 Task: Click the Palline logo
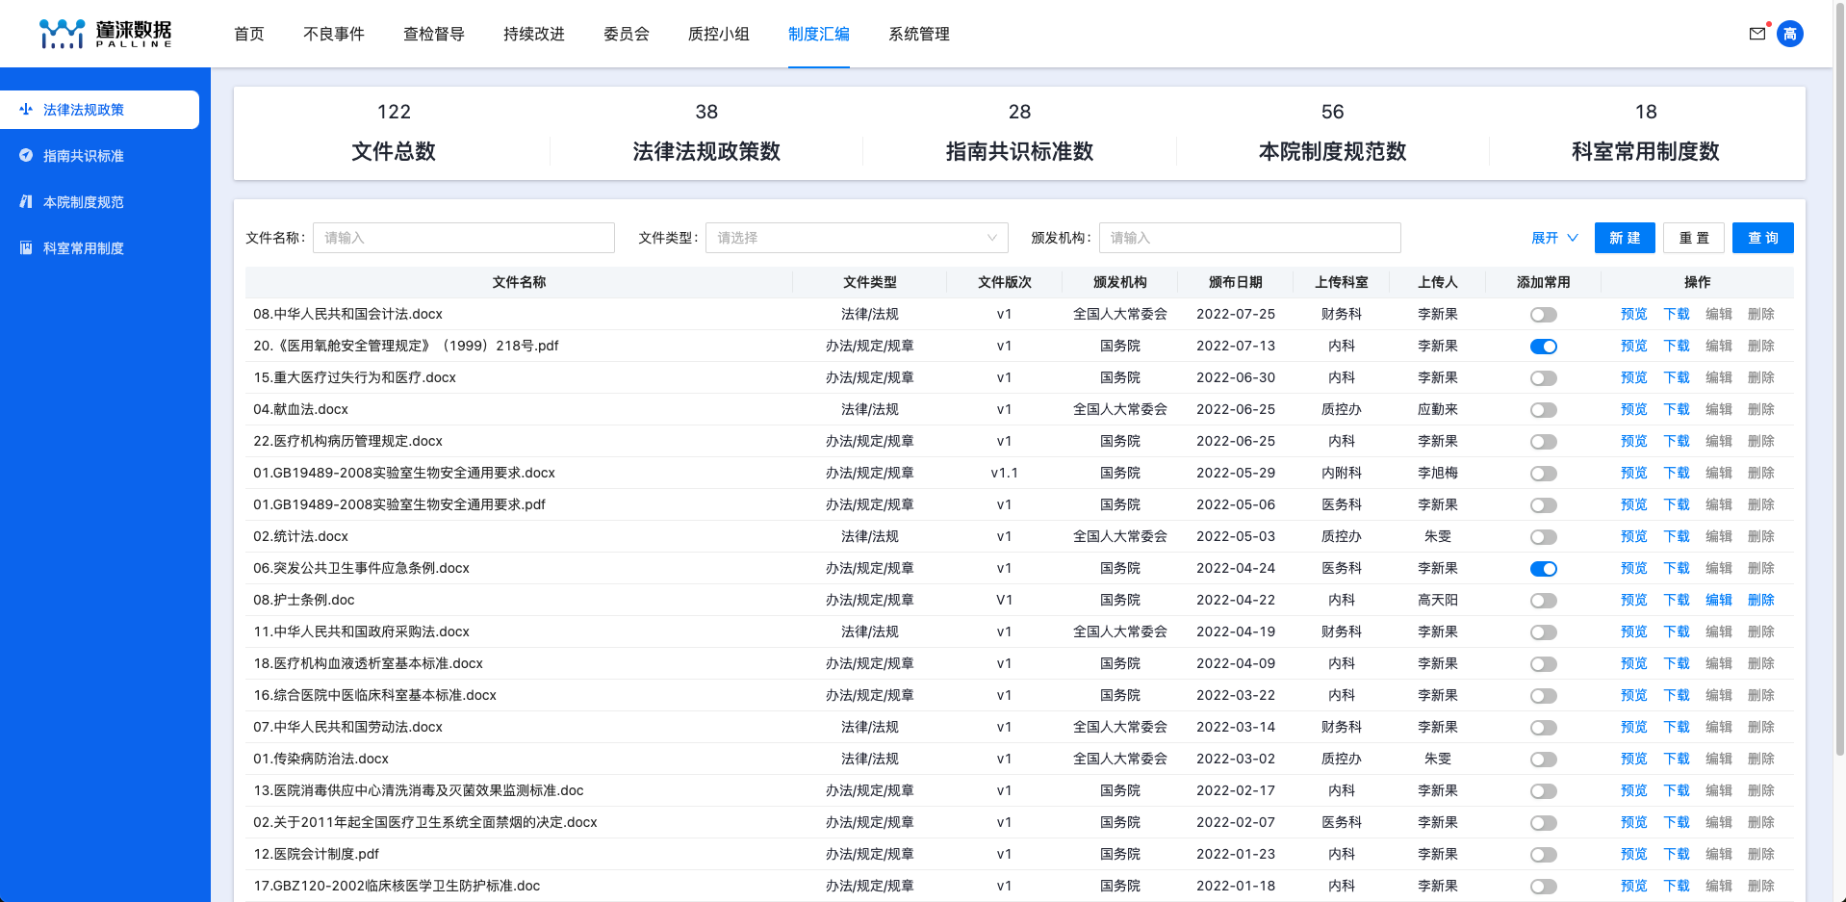click(106, 34)
